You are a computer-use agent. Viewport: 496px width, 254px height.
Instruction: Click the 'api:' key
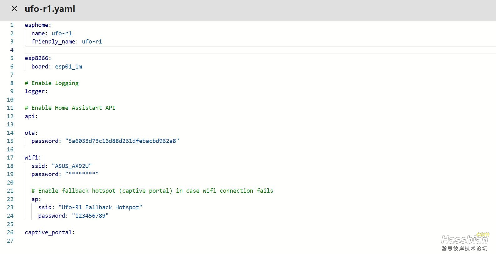(31, 116)
